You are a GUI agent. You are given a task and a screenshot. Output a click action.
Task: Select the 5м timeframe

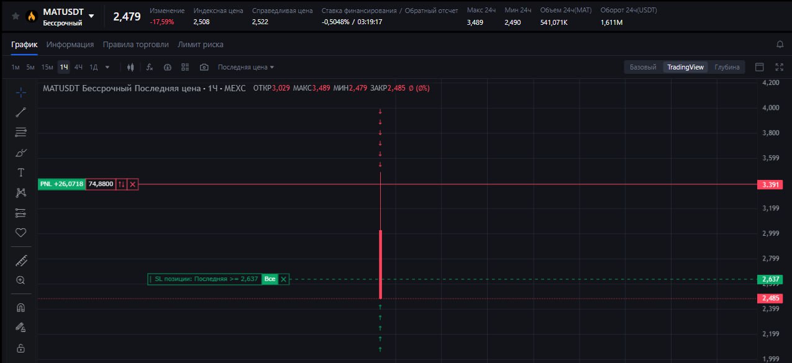tap(30, 67)
